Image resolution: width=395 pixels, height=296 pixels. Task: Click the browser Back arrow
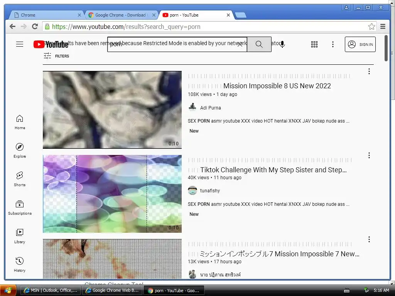click(12, 27)
